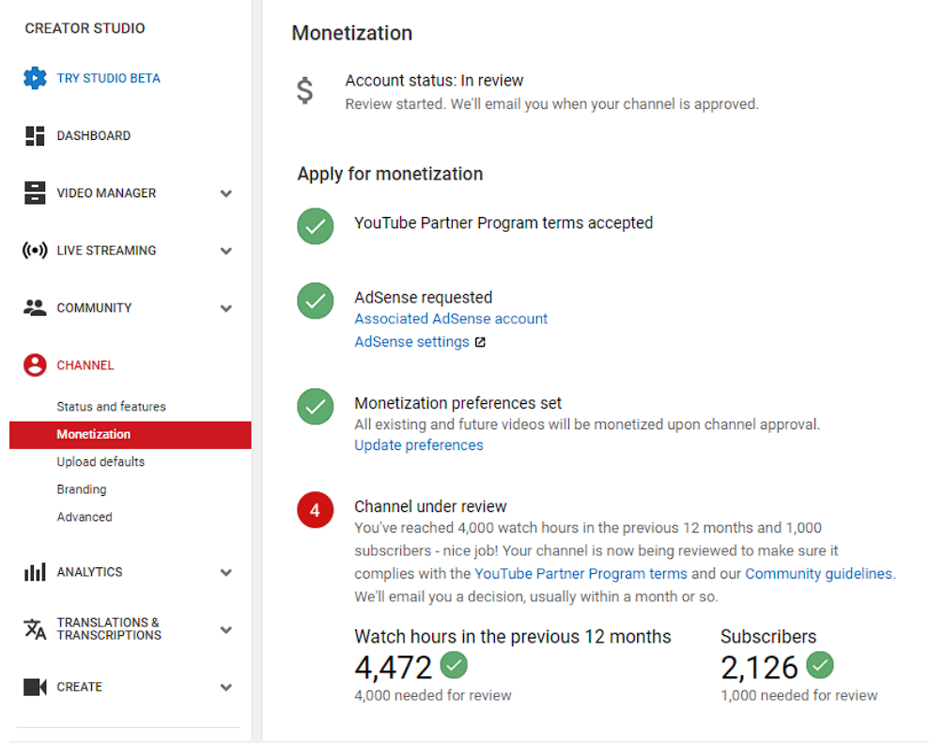Click the dollar sign account status icon
Screen dimensions: 929x743
304,90
